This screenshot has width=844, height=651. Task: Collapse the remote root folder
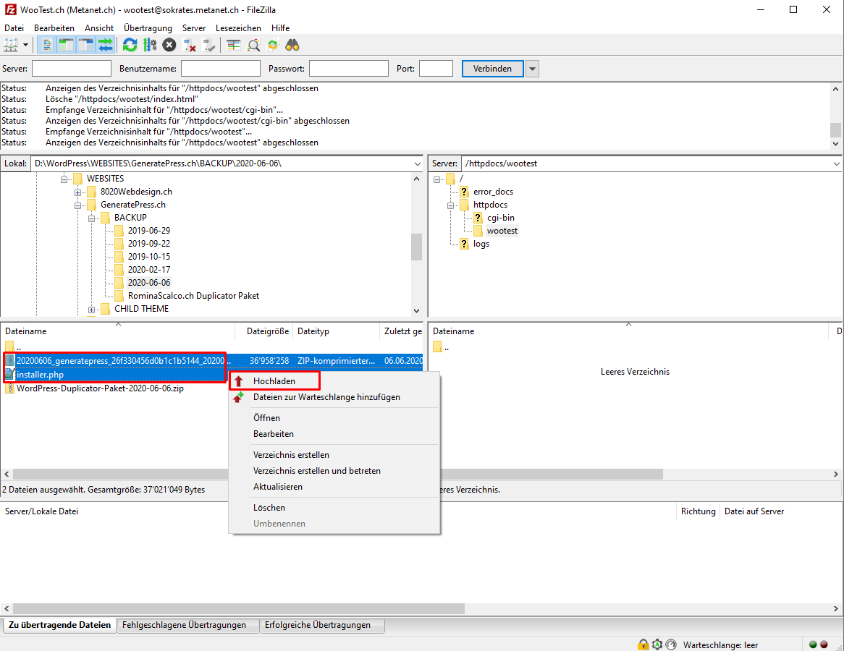pyautogui.click(x=436, y=179)
